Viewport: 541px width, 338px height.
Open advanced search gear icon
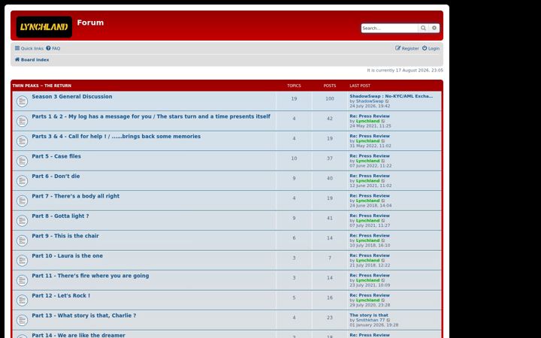[434, 29]
